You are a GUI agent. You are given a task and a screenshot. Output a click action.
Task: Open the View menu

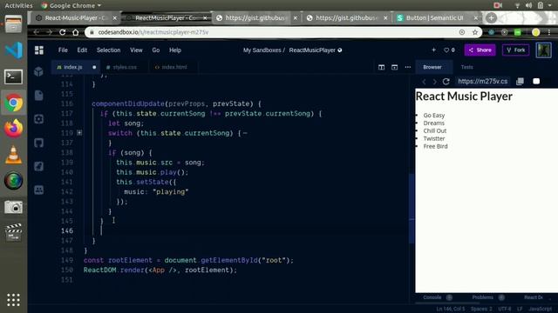136,50
